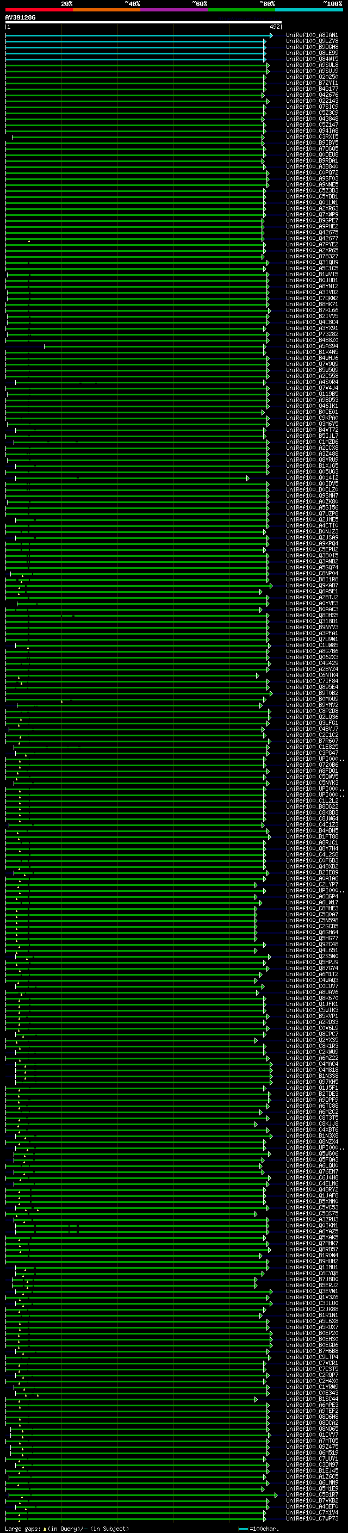The width and height of the screenshot is (348, 1533).
Task: Select the UniRef100_C3PG47 label
Action: [x=312, y=753]
